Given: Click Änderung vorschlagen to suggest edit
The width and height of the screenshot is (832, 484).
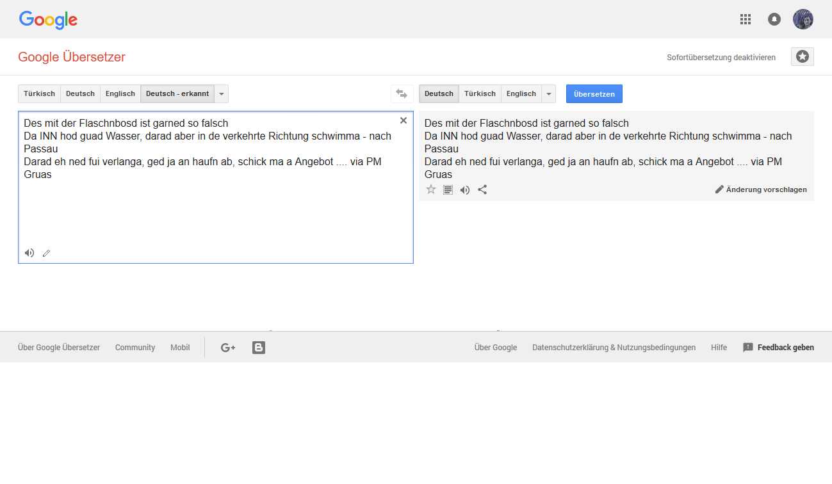Looking at the screenshot, I should pos(761,190).
